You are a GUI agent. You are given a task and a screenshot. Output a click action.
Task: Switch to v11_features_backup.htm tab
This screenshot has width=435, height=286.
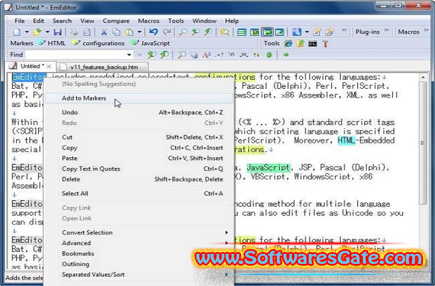pyautogui.click(x=104, y=67)
